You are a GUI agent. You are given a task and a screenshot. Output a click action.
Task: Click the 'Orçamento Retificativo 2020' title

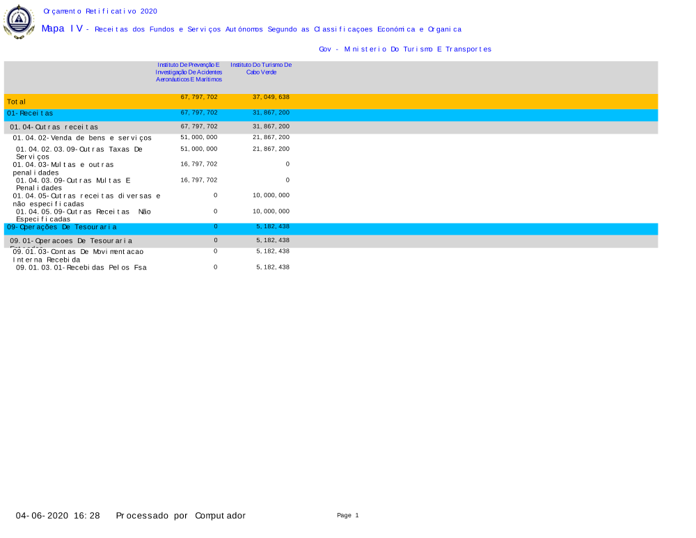coord(100,11)
